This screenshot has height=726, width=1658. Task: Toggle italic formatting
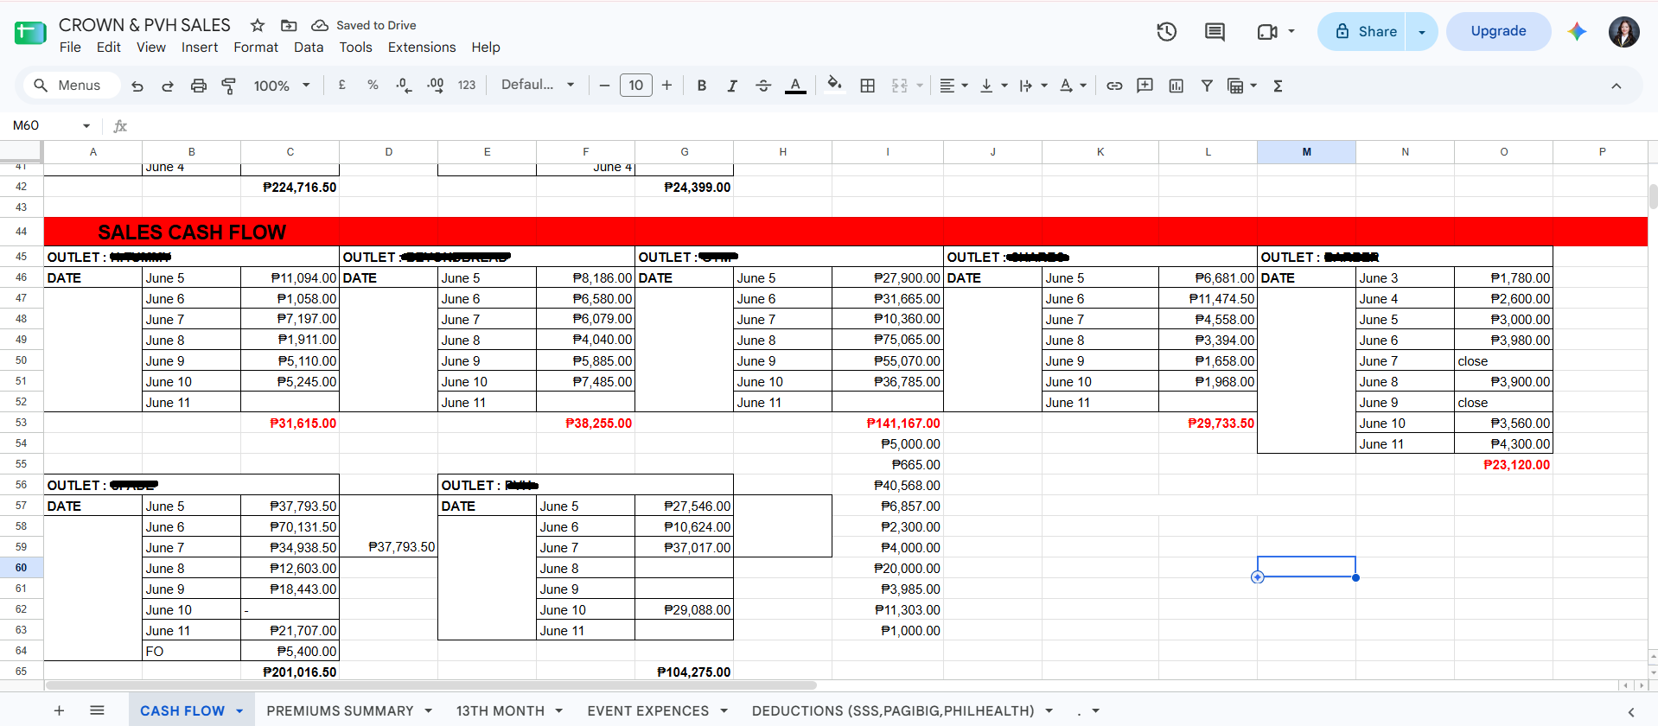[732, 86]
